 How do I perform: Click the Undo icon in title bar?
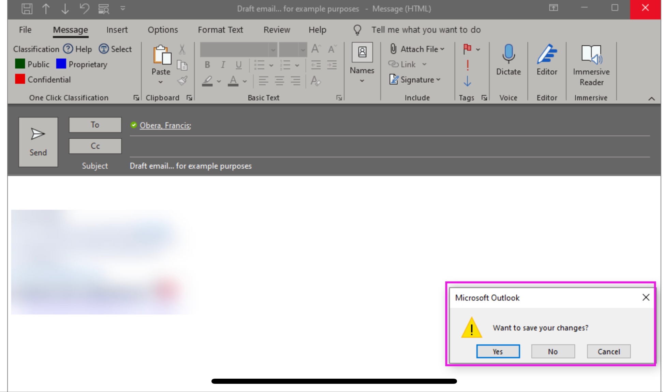tap(84, 9)
